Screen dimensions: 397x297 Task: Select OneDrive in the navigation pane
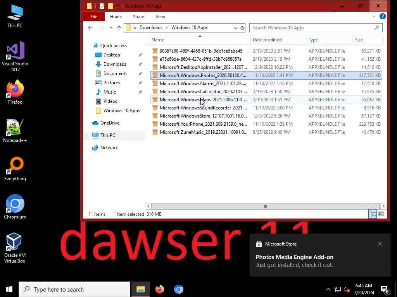pos(110,123)
